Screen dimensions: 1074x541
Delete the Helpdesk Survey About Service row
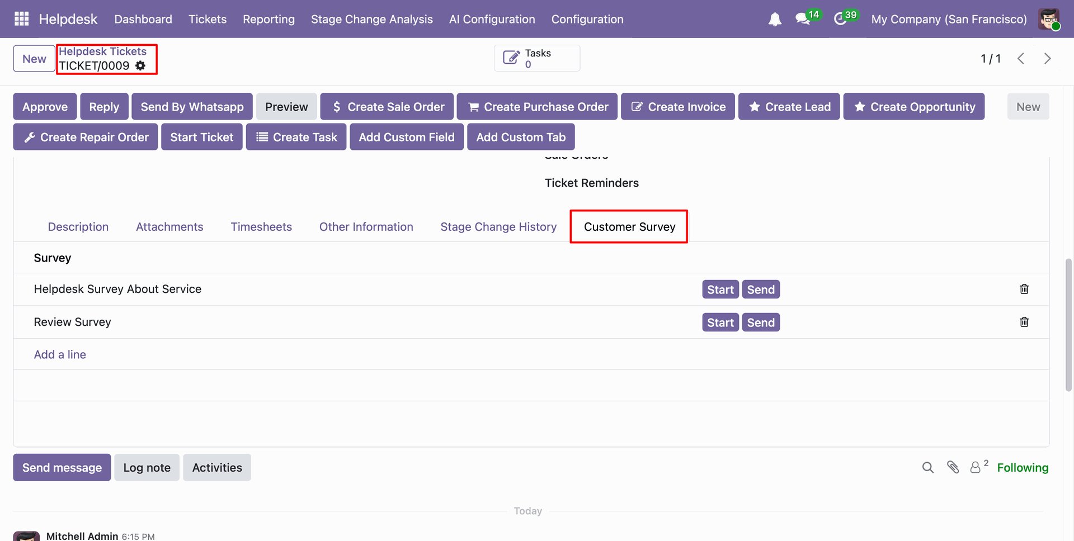click(1024, 289)
